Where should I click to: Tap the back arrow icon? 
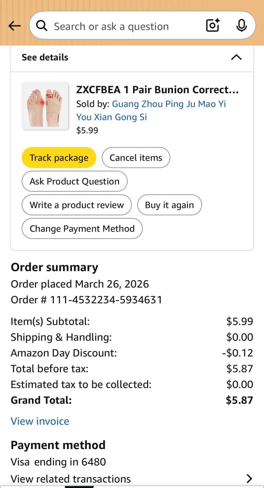coord(14,26)
